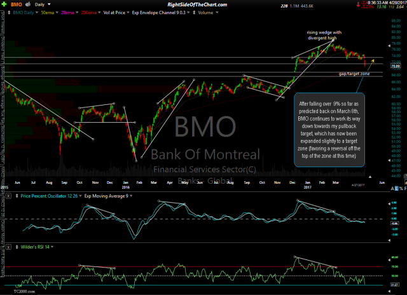Open the Daily timeframe dropdown arrow
Screen dimensions: 407x295
pos(49,4)
